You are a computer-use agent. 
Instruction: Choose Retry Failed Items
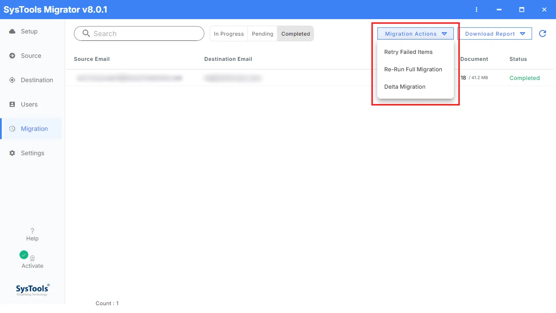pos(408,52)
